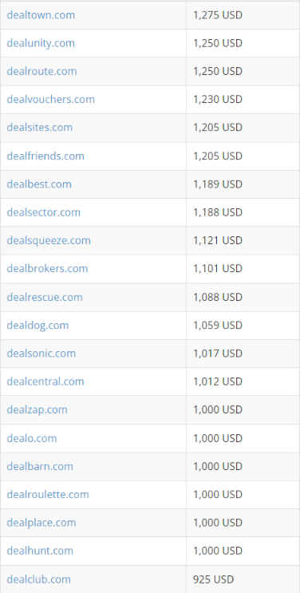This screenshot has width=300, height=593.
Task: Open dealsonic.com domain listing
Action: tap(41, 354)
